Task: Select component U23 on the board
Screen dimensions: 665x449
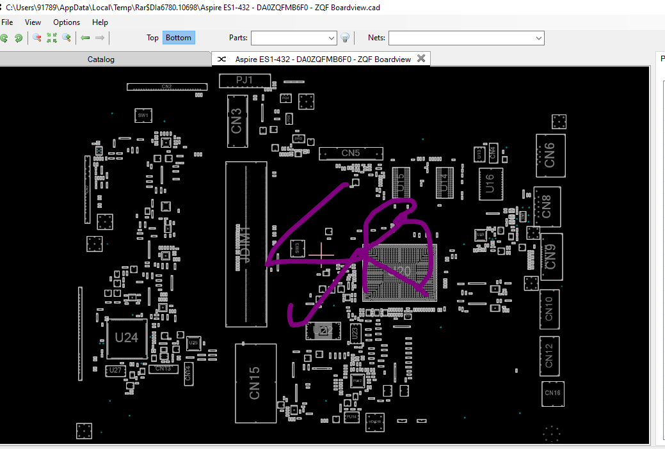Action: 355,334
